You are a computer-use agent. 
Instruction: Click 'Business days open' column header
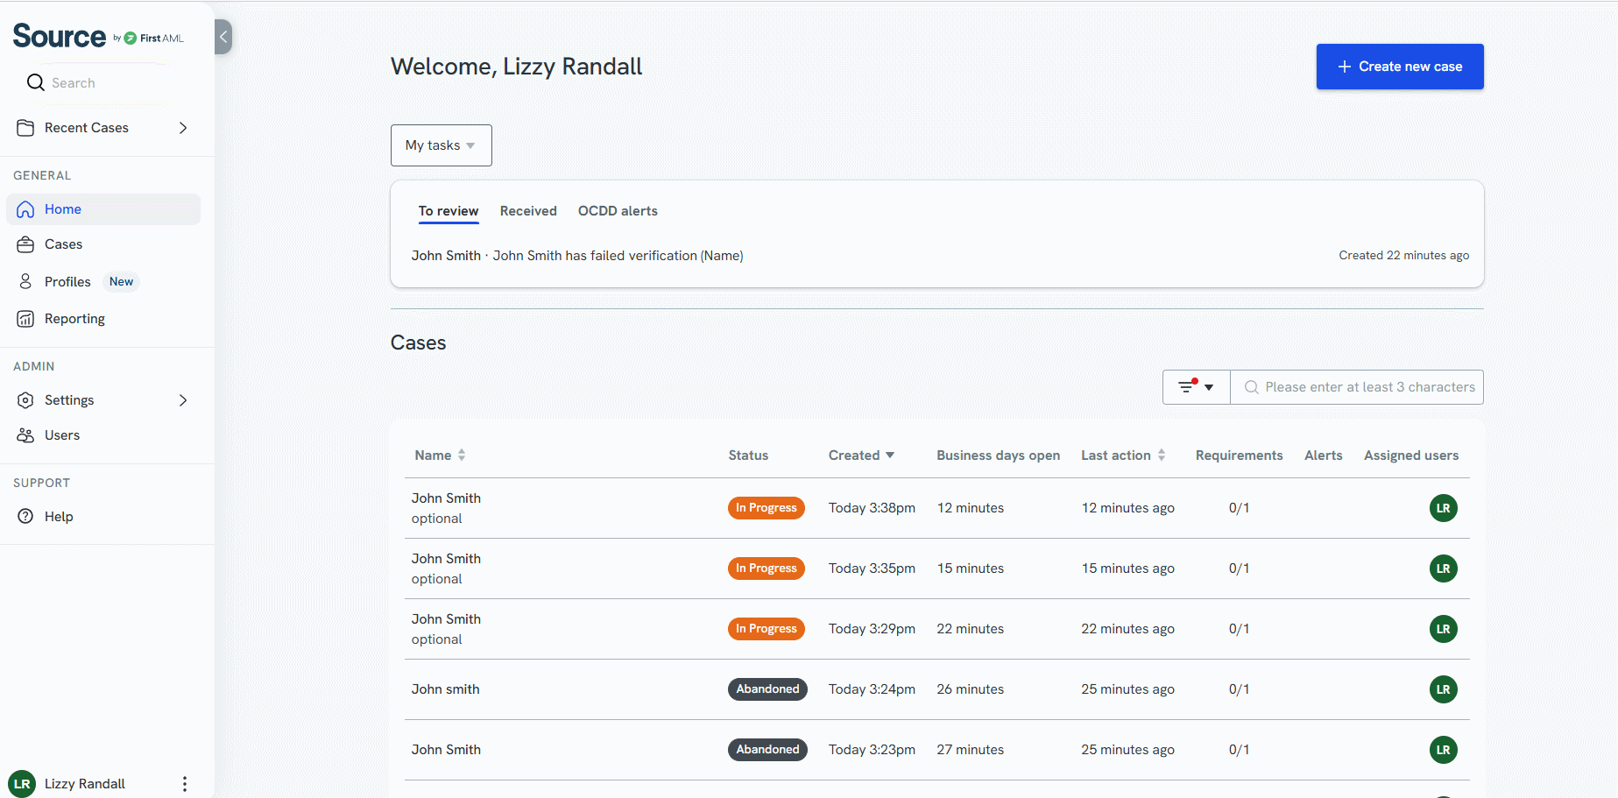998,455
